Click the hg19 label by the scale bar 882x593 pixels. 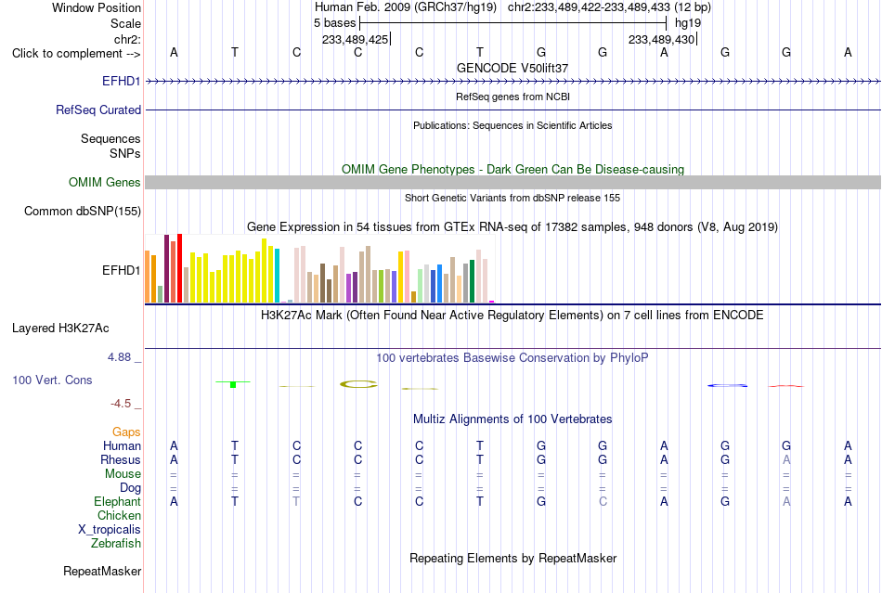[688, 23]
